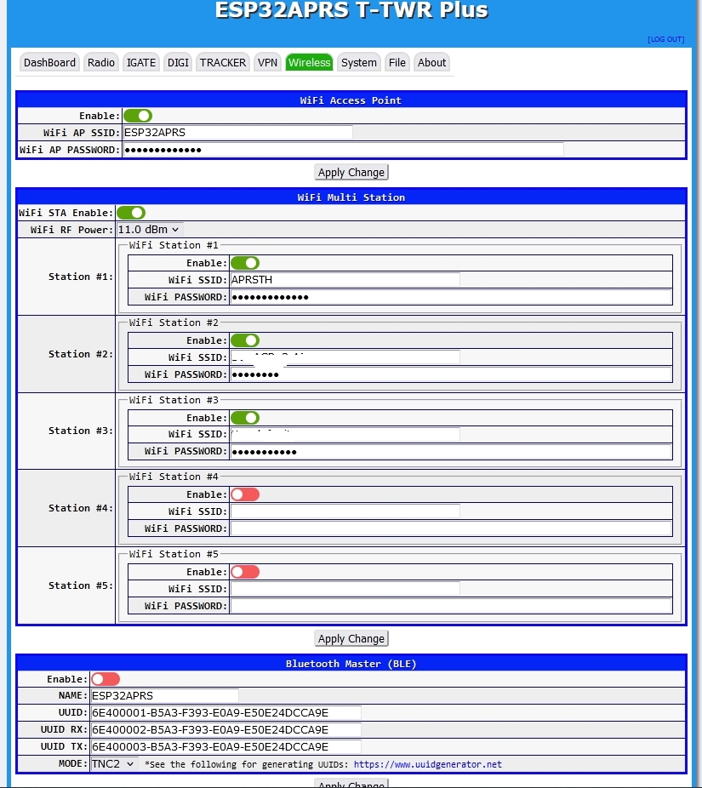This screenshot has width=702, height=788.
Task: Enable WiFi Station #4 toggle
Action: pyautogui.click(x=245, y=494)
